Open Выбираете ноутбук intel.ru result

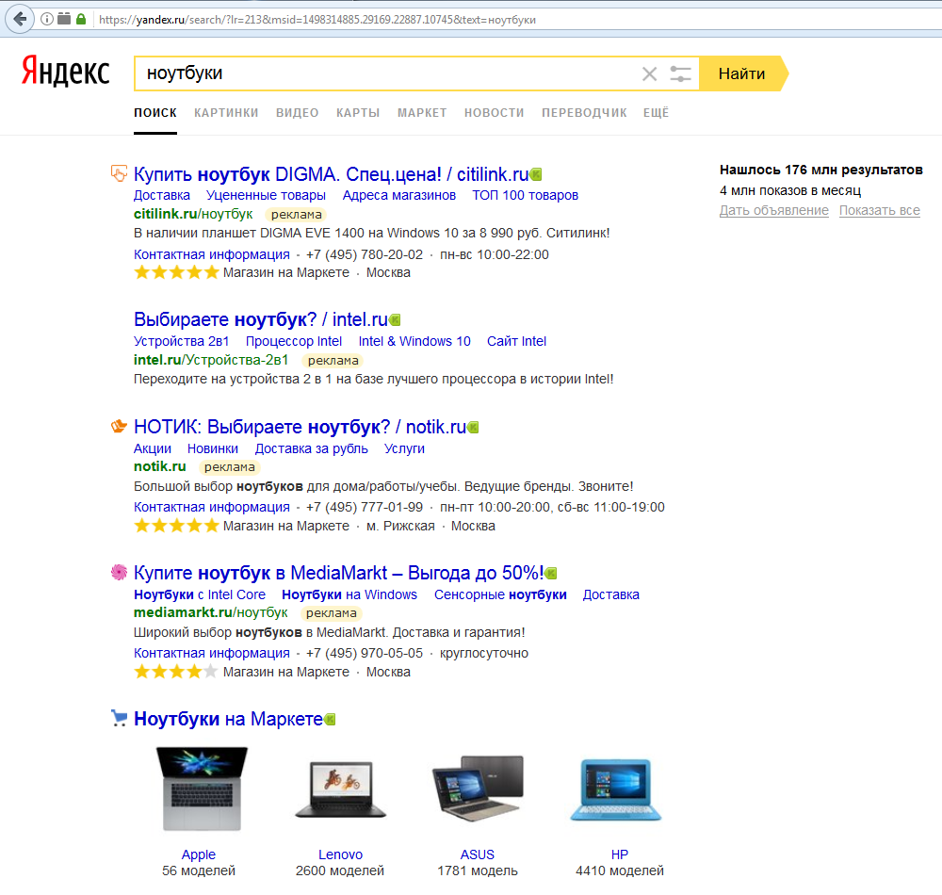click(261, 319)
